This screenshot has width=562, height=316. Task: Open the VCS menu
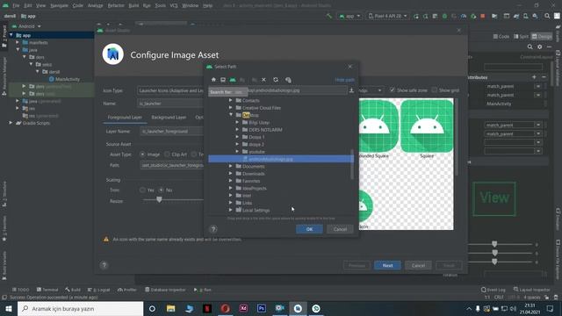[x=174, y=5]
